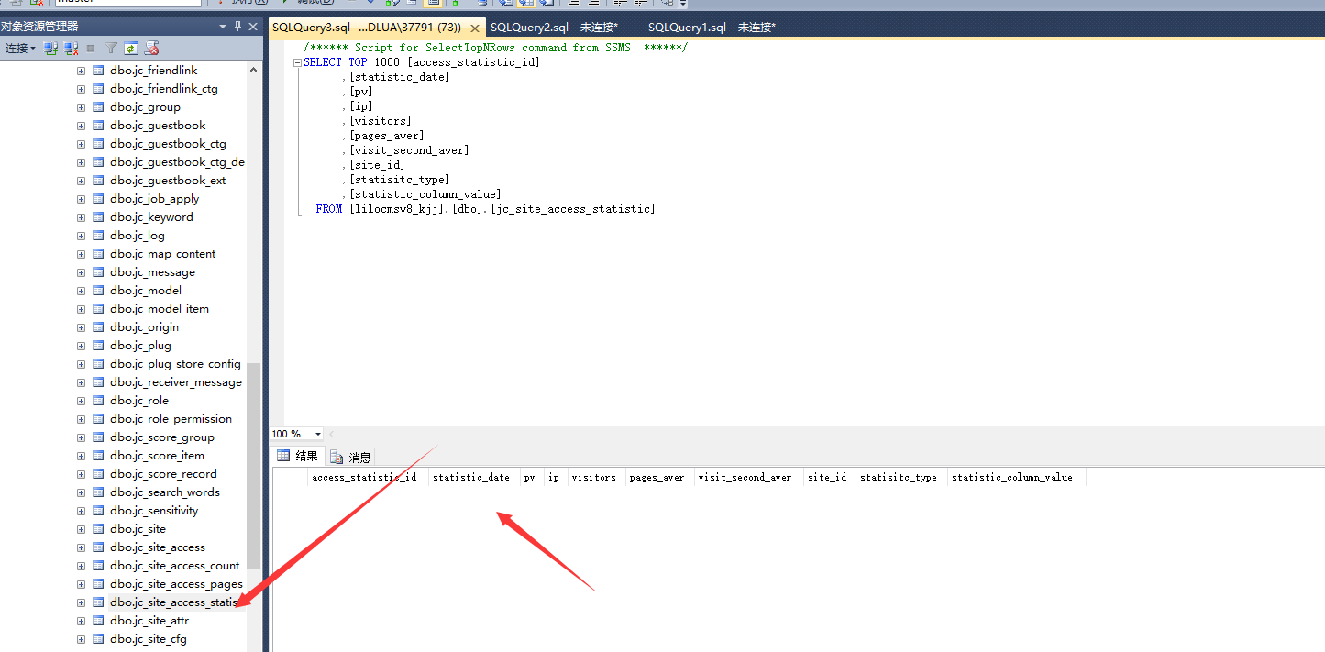The height and width of the screenshot is (652, 1325).
Task: Expand dbo.jc_site_access_statistic table node
Action: click(x=81, y=602)
